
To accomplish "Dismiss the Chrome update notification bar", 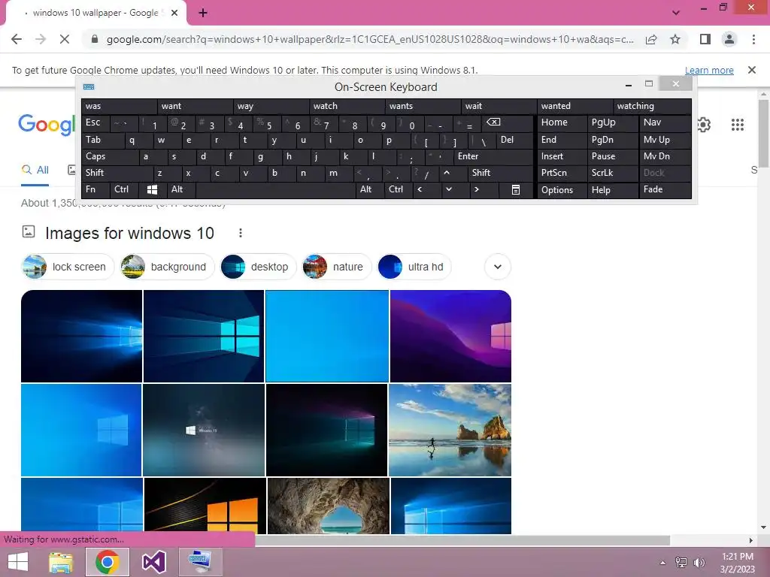I will [752, 70].
